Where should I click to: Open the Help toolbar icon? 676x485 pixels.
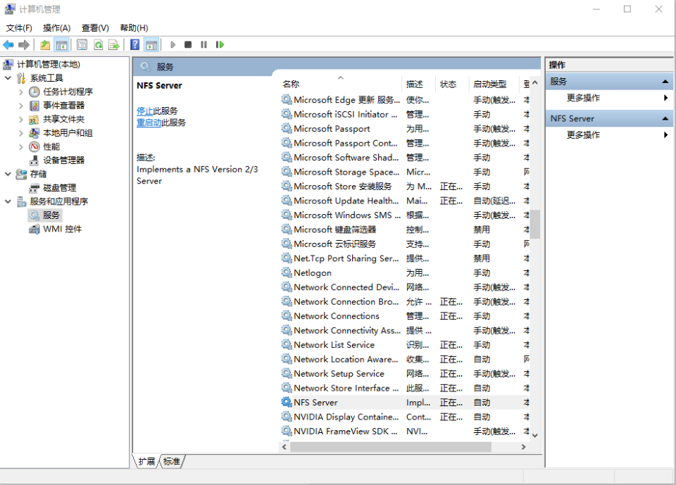point(134,44)
